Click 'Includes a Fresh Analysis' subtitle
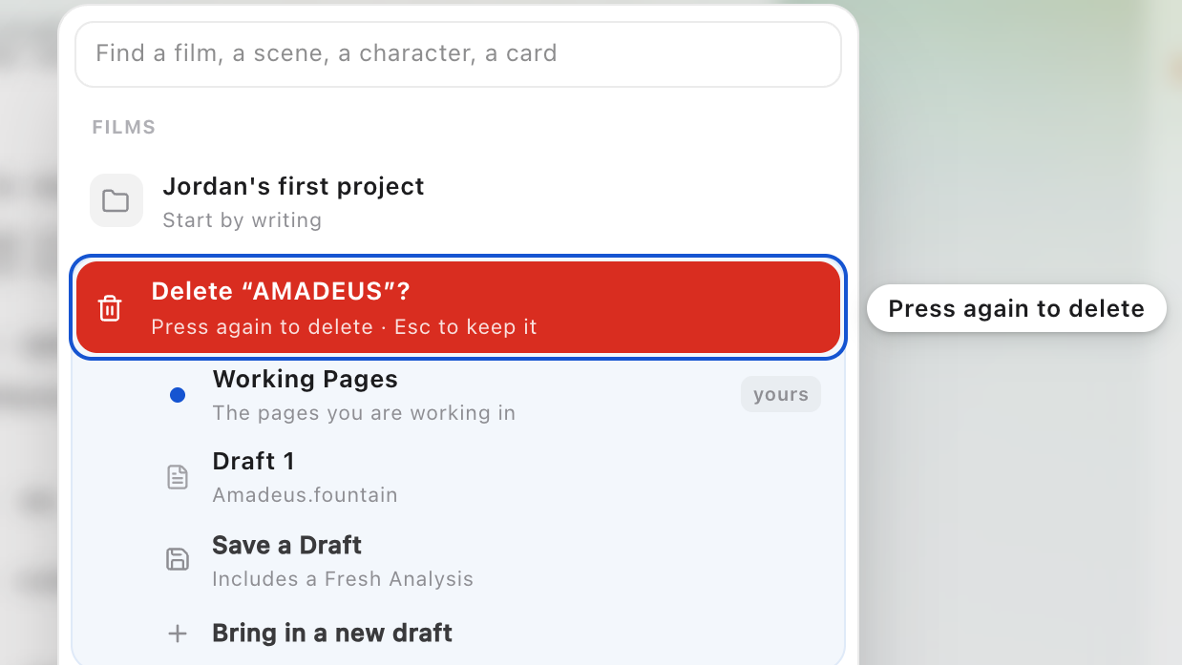The height and width of the screenshot is (665, 1182). pos(343,579)
